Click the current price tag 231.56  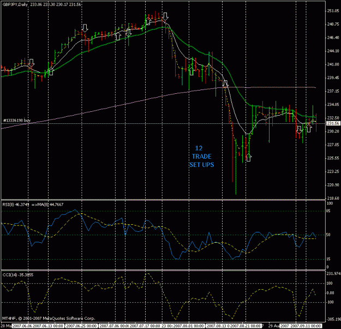pos(333,123)
